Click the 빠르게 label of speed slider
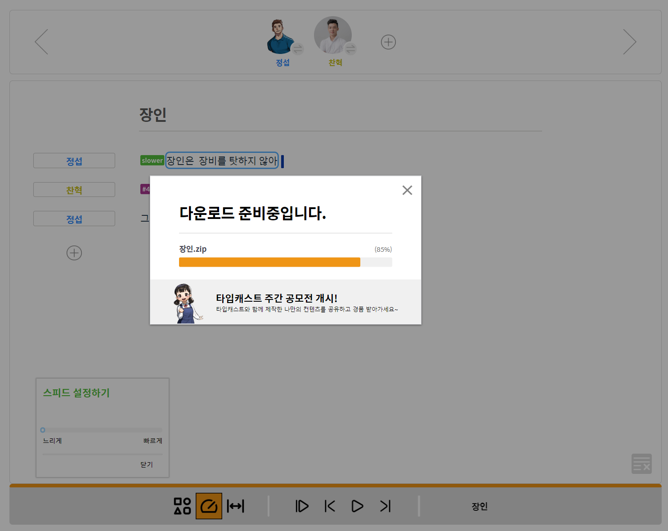This screenshot has width=668, height=531. tap(153, 441)
